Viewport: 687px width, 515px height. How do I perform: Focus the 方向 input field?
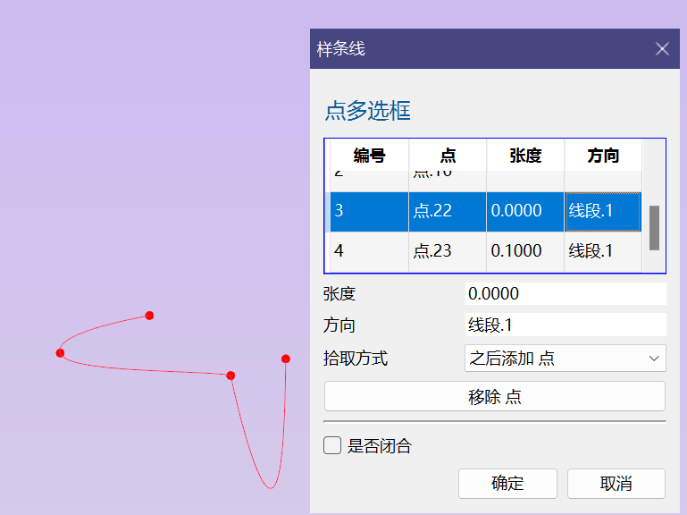pyautogui.click(x=566, y=325)
